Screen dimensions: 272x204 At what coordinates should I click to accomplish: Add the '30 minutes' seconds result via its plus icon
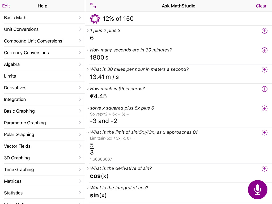[x=264, y=50]
